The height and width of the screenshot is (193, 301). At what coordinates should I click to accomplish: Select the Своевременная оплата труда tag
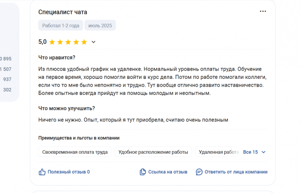75,152
